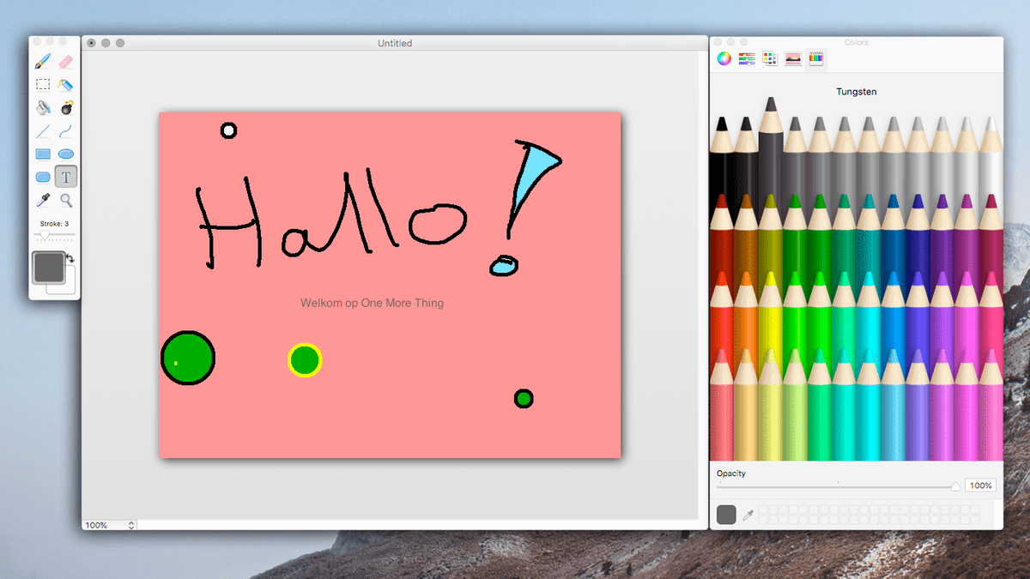Click the Opacity slider handle
The width and height of the screenshot is (1030, 579).
tap(955, 485)
